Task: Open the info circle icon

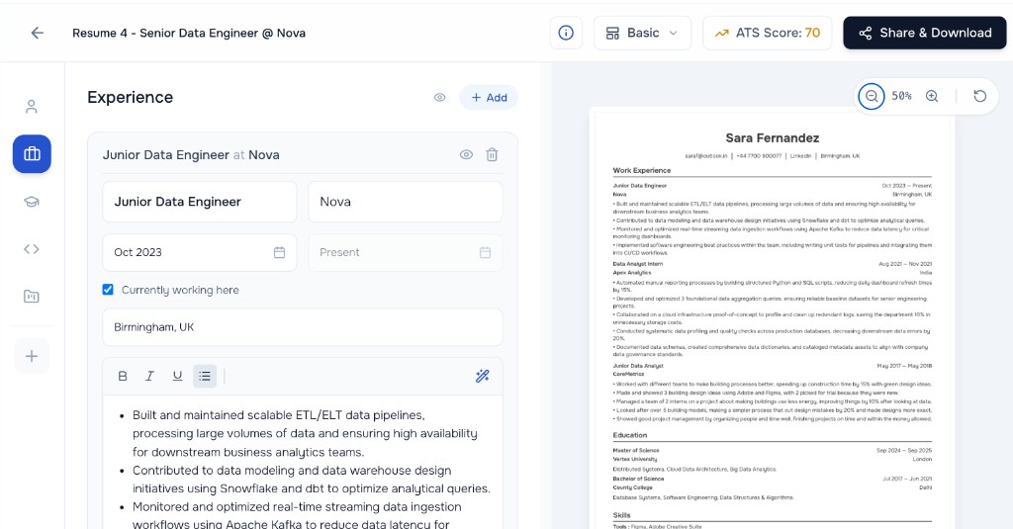Action: 566,33
